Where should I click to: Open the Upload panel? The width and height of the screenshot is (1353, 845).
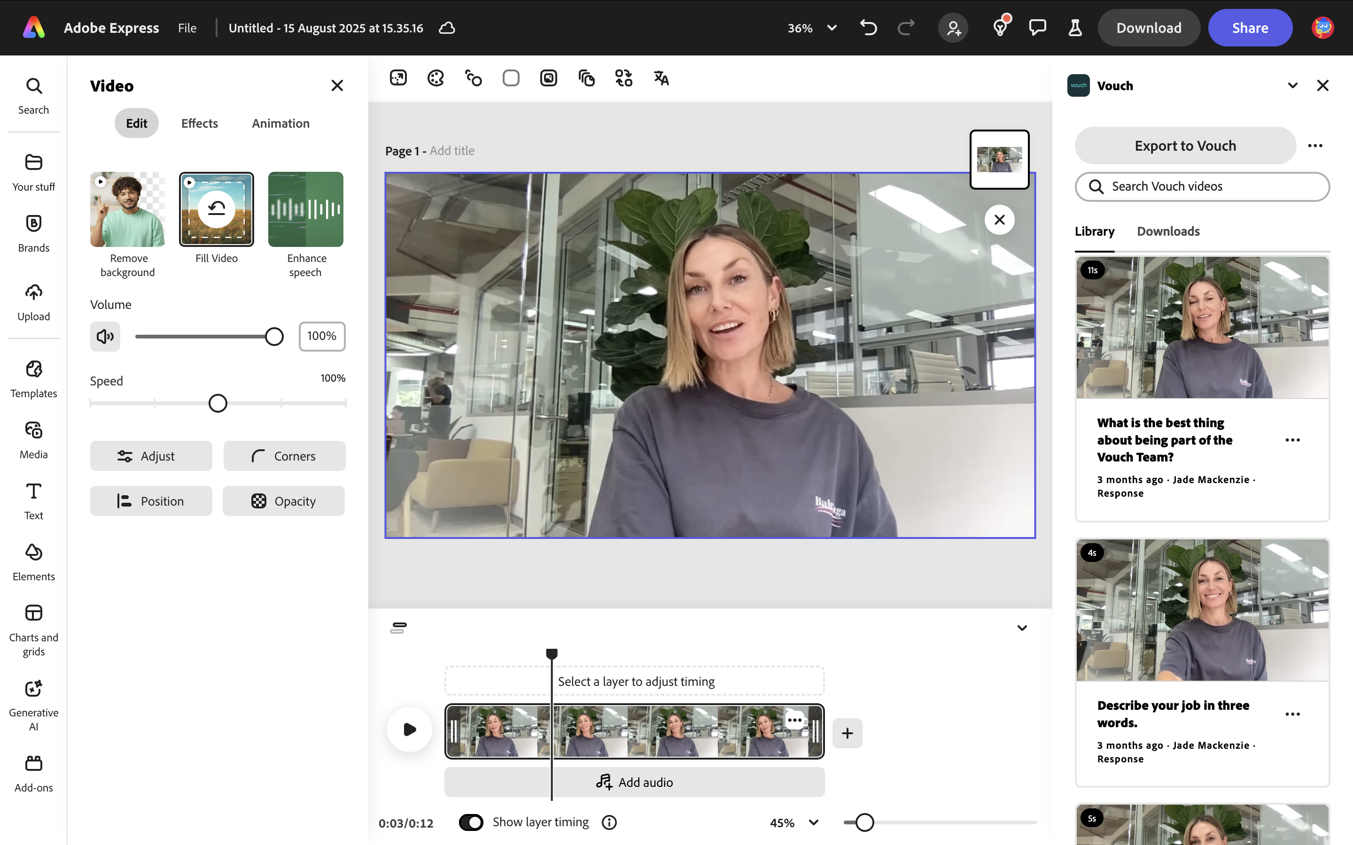(33, 303)
